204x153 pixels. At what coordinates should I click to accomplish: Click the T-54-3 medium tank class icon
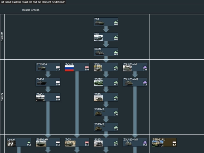(x=87, y=67)
